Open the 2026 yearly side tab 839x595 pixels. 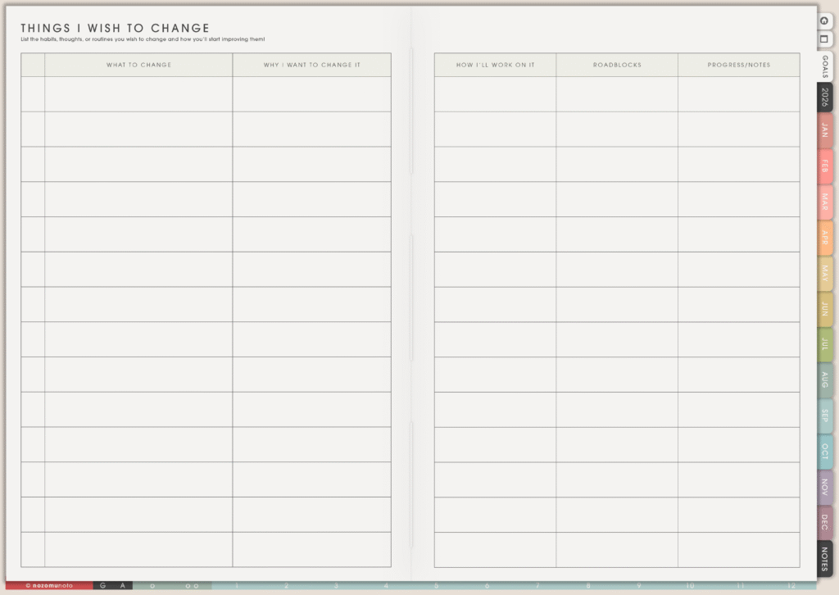coord(825,98)
